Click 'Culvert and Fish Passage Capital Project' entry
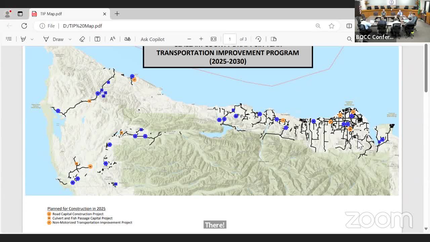The image size is (430, 242). 80,218
